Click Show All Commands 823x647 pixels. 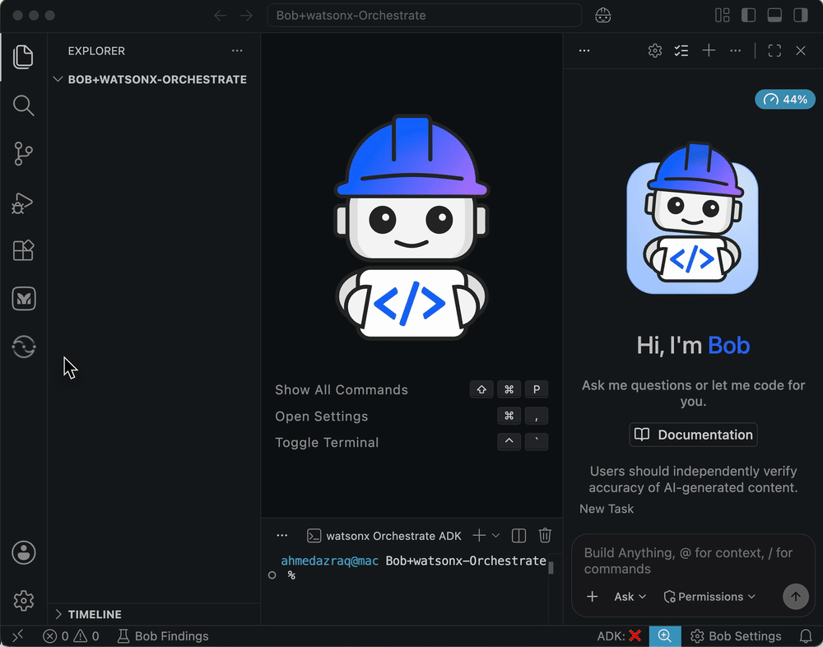click(342, 389)
